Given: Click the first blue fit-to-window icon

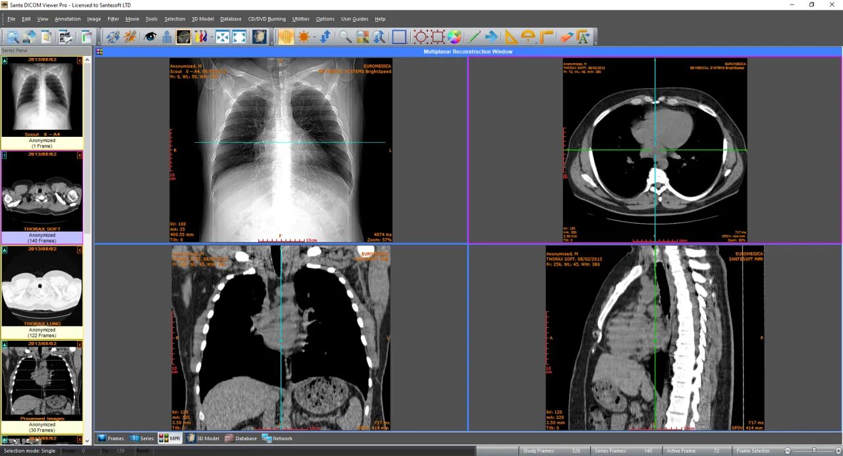Looking at the screenshot, I should pos(223,37).
